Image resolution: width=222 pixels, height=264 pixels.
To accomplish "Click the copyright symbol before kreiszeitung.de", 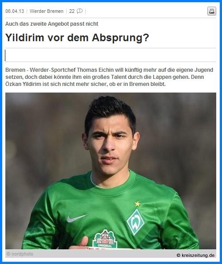I will (x=178, y=256).
